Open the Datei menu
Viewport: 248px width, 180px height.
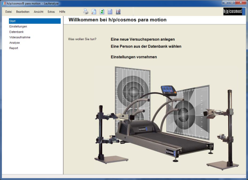(x=8, y=12)
